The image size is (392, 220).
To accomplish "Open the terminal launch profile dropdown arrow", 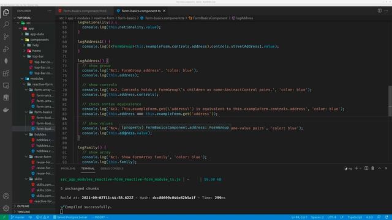I will 360,169.
